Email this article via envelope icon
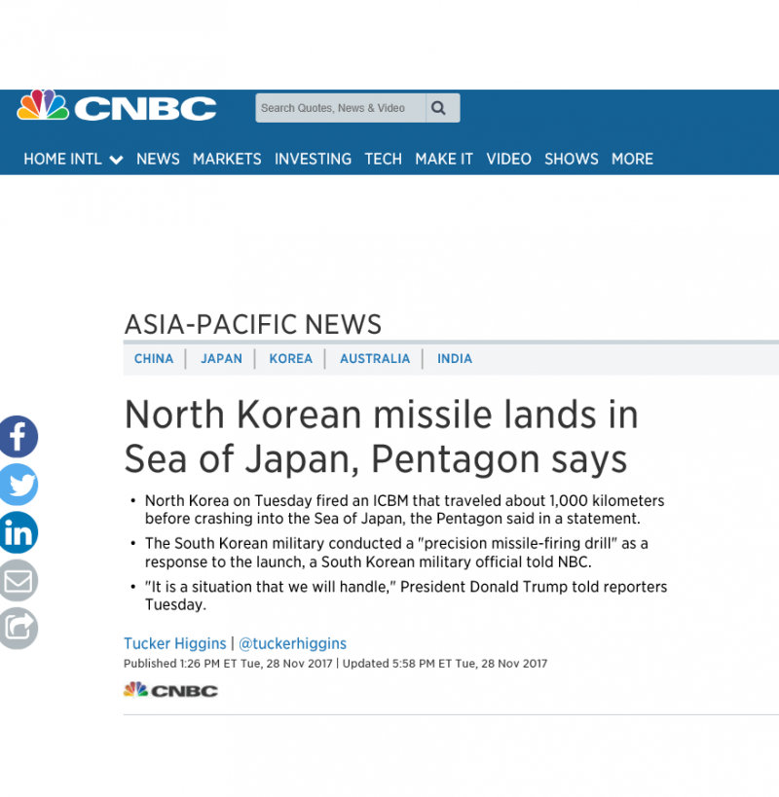Viewport: 779px width, 797px height. [x=17, y=581]
